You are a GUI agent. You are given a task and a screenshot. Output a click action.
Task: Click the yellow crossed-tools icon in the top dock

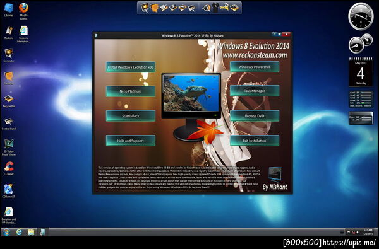coord(224,8)
